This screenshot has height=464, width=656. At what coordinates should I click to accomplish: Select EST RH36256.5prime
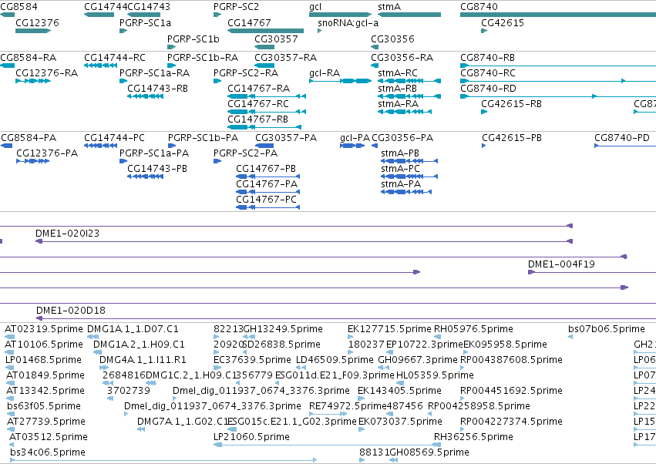[x=473, y=437]
